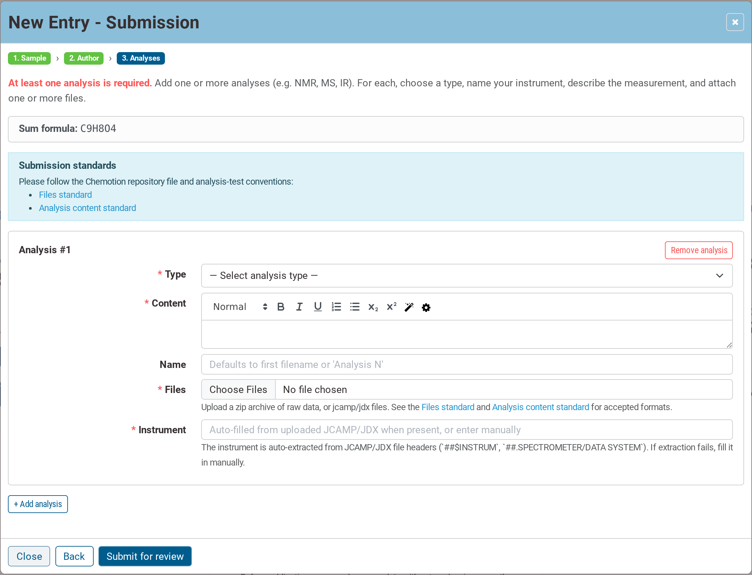The width and height of the screenshot is (752, 575).
Task: Open the editor settings gear icon
Action: click(426, 307)
